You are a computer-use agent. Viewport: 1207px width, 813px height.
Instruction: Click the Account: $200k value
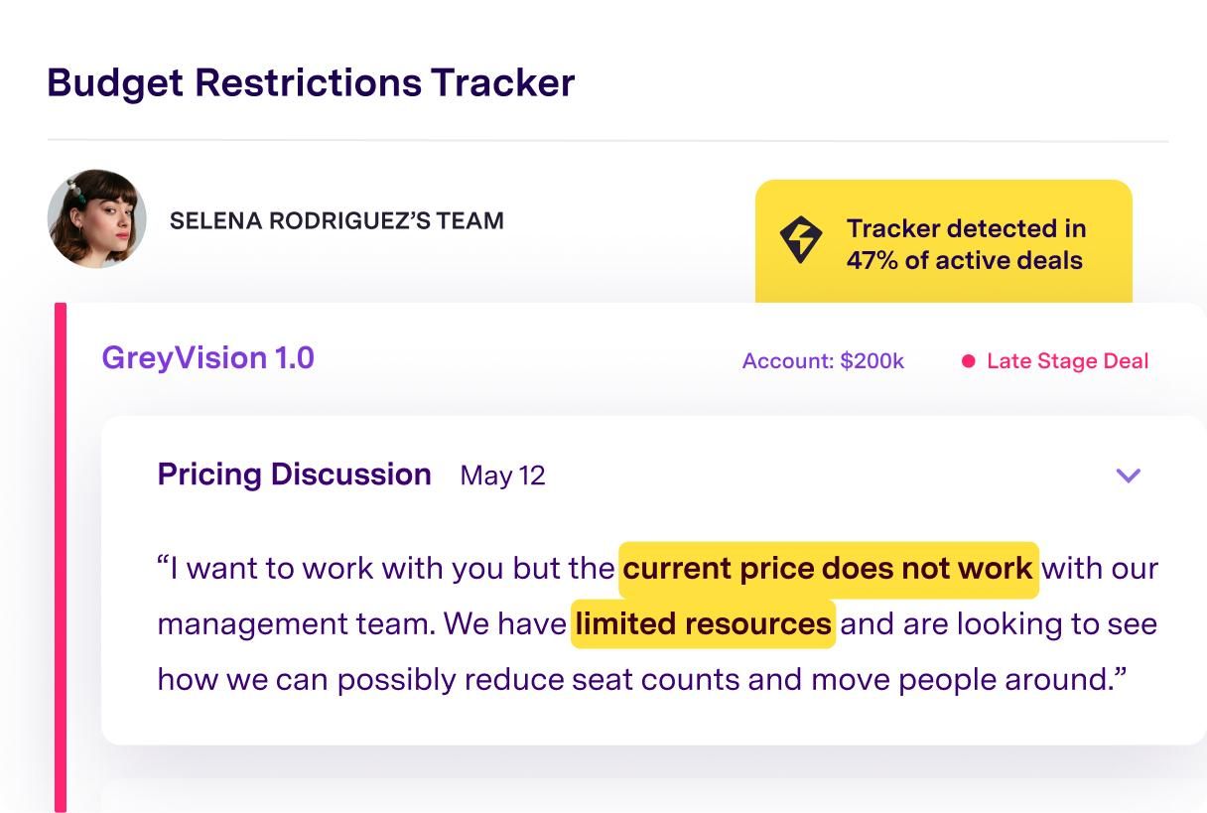pos(823,360)
